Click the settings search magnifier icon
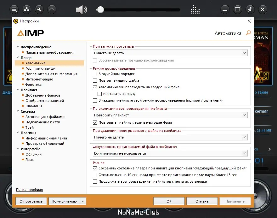The width and height of the screenshot is (277, 218). 248,33
